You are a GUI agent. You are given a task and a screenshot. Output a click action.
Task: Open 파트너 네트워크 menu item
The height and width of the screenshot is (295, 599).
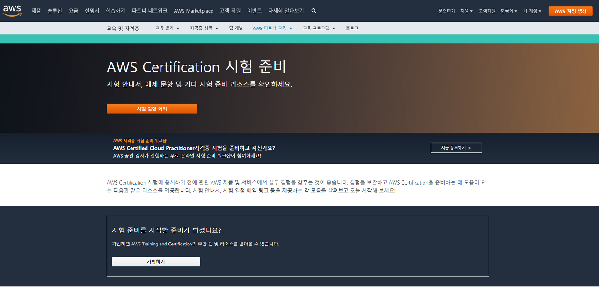pos(150,11)
